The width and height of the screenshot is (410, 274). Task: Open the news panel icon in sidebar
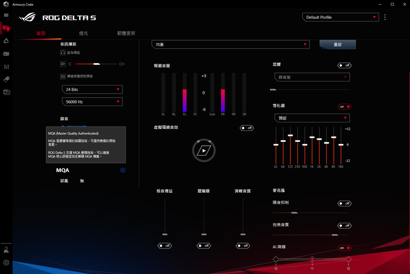tap(6, 92)
